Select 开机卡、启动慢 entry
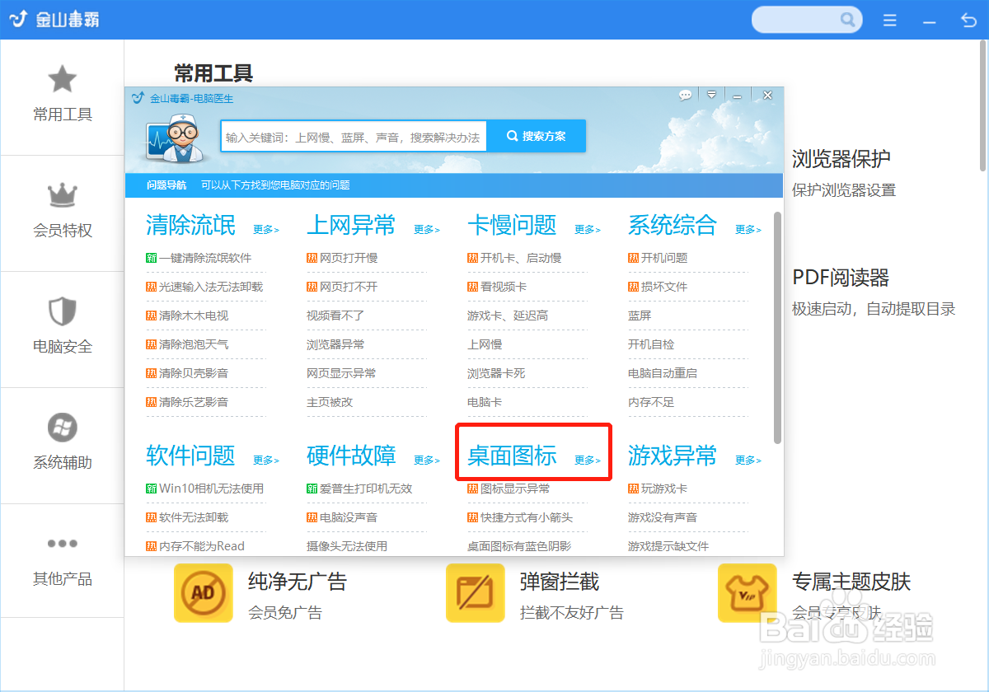This screenshot has width=989, height=692. (521, 258)
